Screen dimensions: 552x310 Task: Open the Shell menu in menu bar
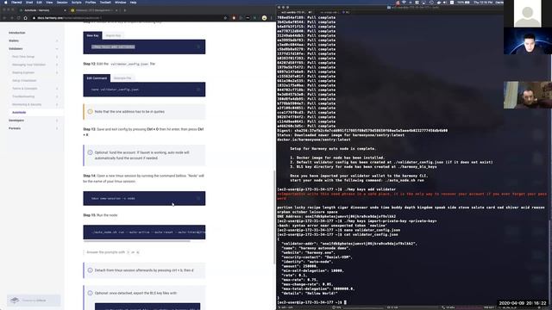pyautogui.click(x=29, y=2)
